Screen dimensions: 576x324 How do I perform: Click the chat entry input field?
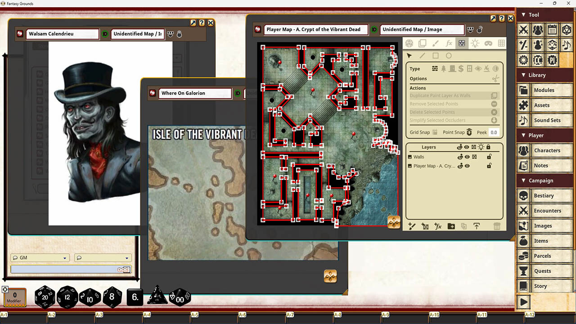point(63,270)
